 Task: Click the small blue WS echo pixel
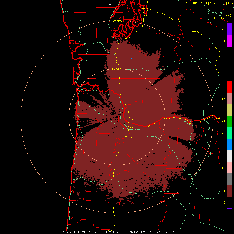pyautogui.click(x=131, y=58)
